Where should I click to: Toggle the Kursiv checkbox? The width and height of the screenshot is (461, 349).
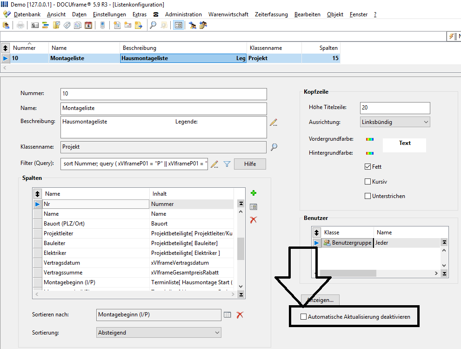point(367,181)
